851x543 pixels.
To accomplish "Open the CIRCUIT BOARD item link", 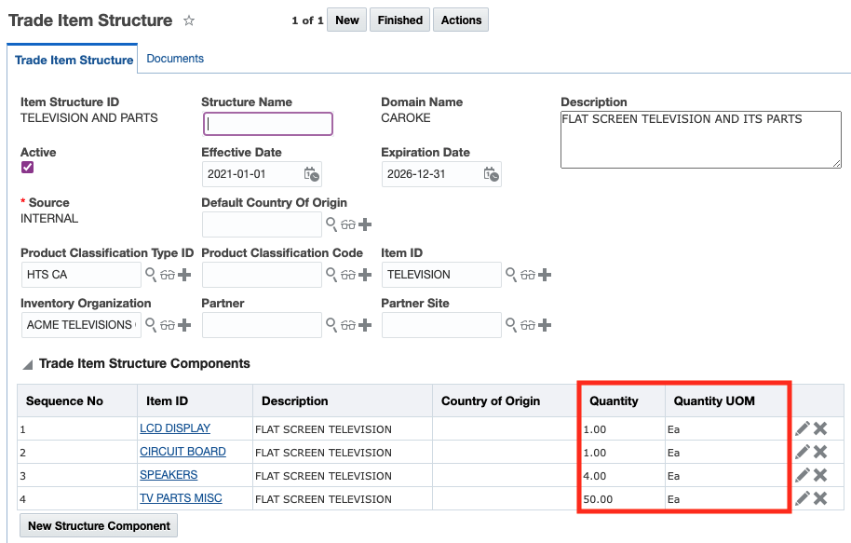I will pos(182,452).
